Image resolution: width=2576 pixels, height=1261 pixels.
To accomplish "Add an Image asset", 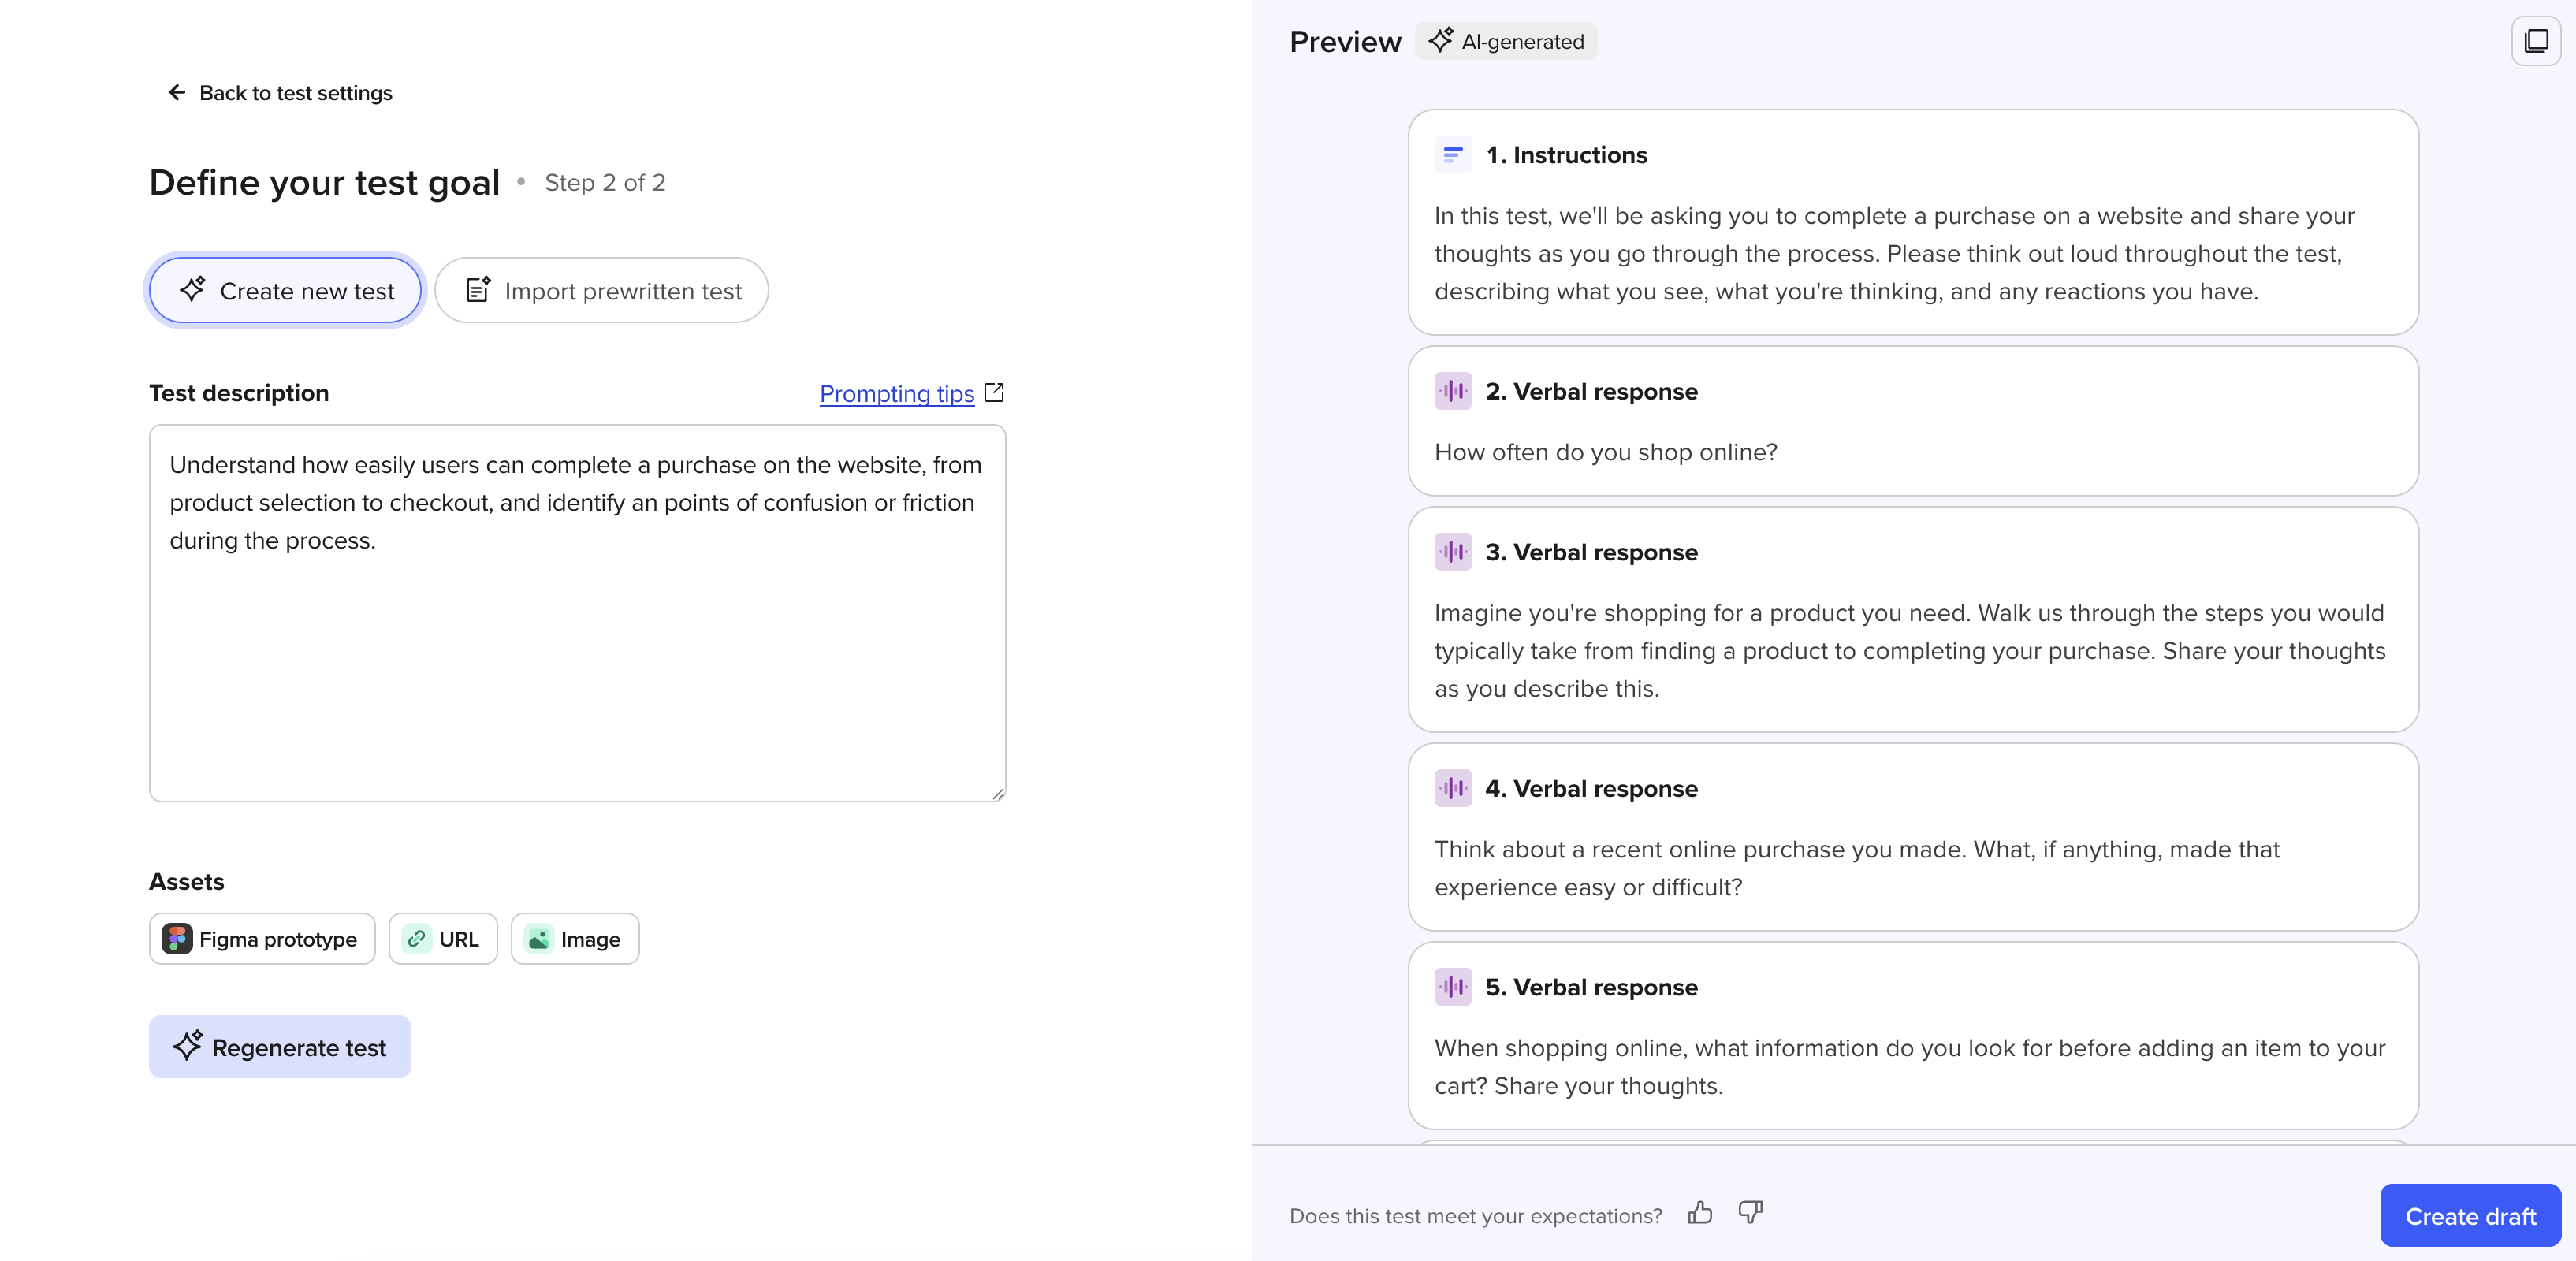I will [575, 939].
